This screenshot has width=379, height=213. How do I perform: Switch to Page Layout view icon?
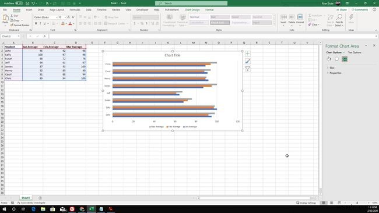(x=331, y=203)
